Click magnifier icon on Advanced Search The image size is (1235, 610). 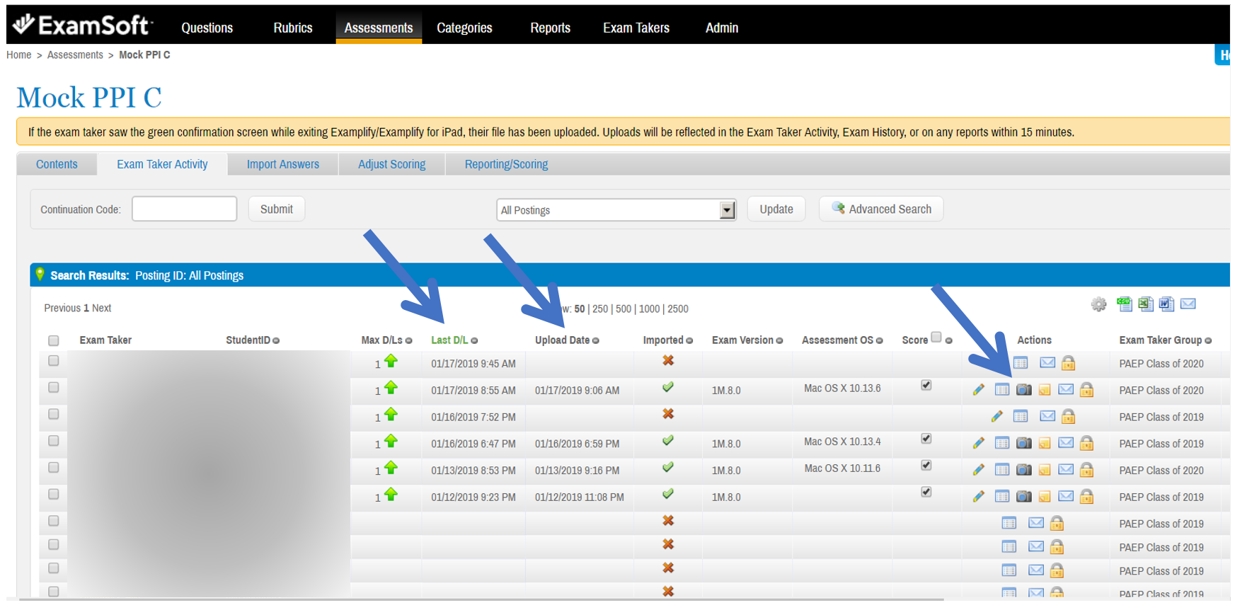(838, 207)
